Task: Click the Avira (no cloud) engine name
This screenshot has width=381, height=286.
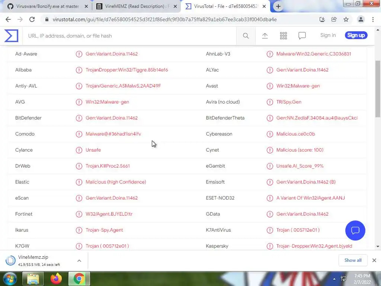Action: point(223,102)
